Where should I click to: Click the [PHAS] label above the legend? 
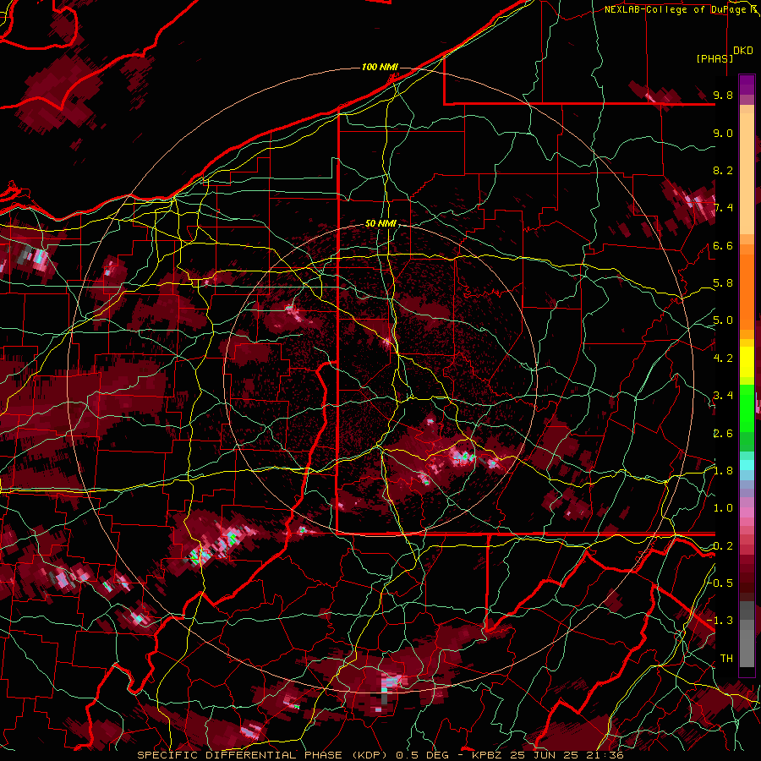pyautogui.click(x=714, y=59)
